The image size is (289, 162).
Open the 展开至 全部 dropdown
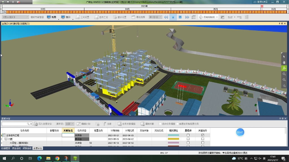pos(69,124)
